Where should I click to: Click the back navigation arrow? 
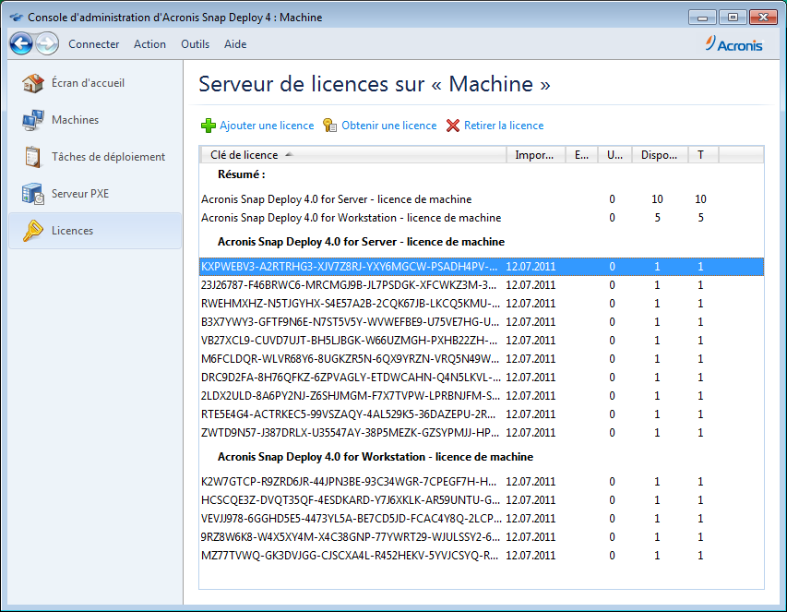[20, 43]
